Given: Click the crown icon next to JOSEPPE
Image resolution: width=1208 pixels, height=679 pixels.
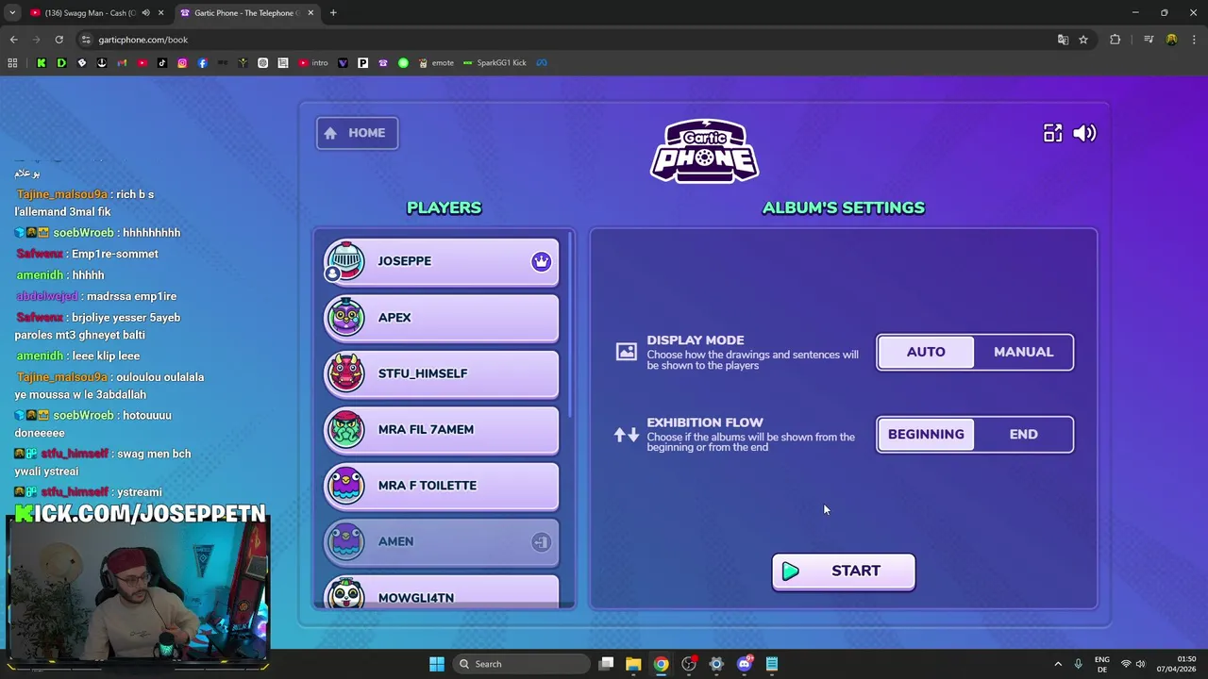Looking at the screenshot, I should coord(541,261).
